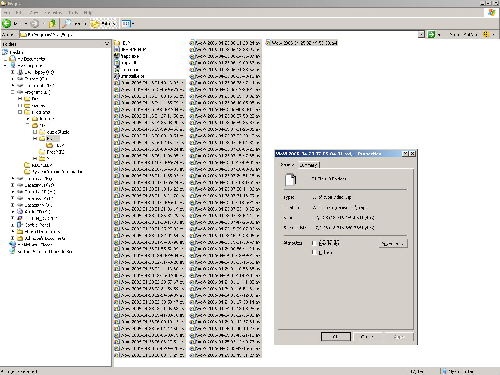
Task: Go up one folder level icon
Action: tap(53, 23)
